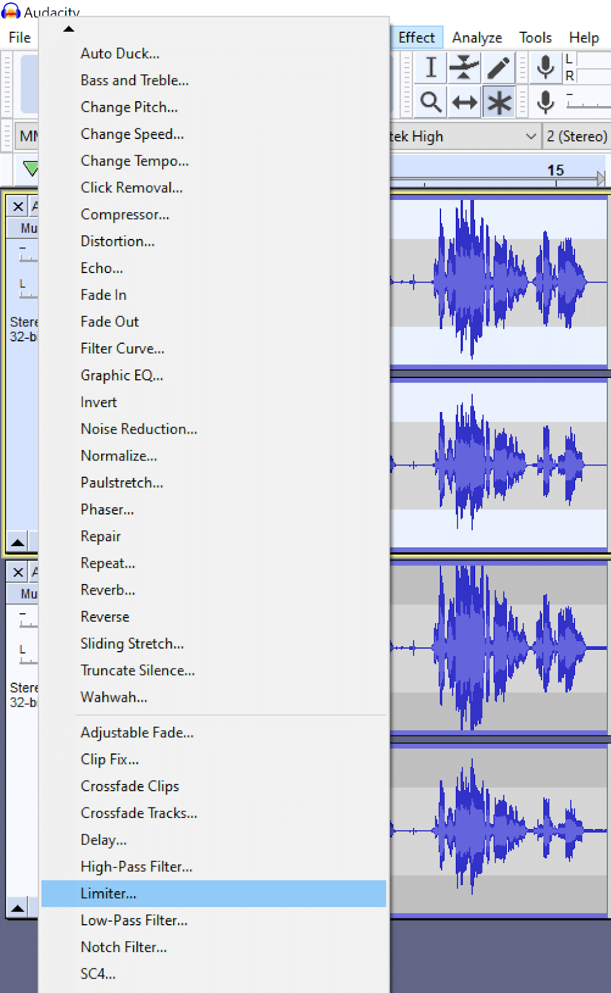Open the File menu
This screenshot has height=993, width=611.
pyautogui.click(x=19, y=38)
